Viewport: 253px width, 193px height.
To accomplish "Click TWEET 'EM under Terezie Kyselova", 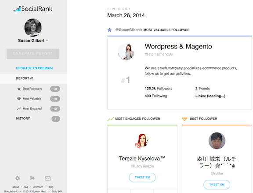I will coord(142,178).
